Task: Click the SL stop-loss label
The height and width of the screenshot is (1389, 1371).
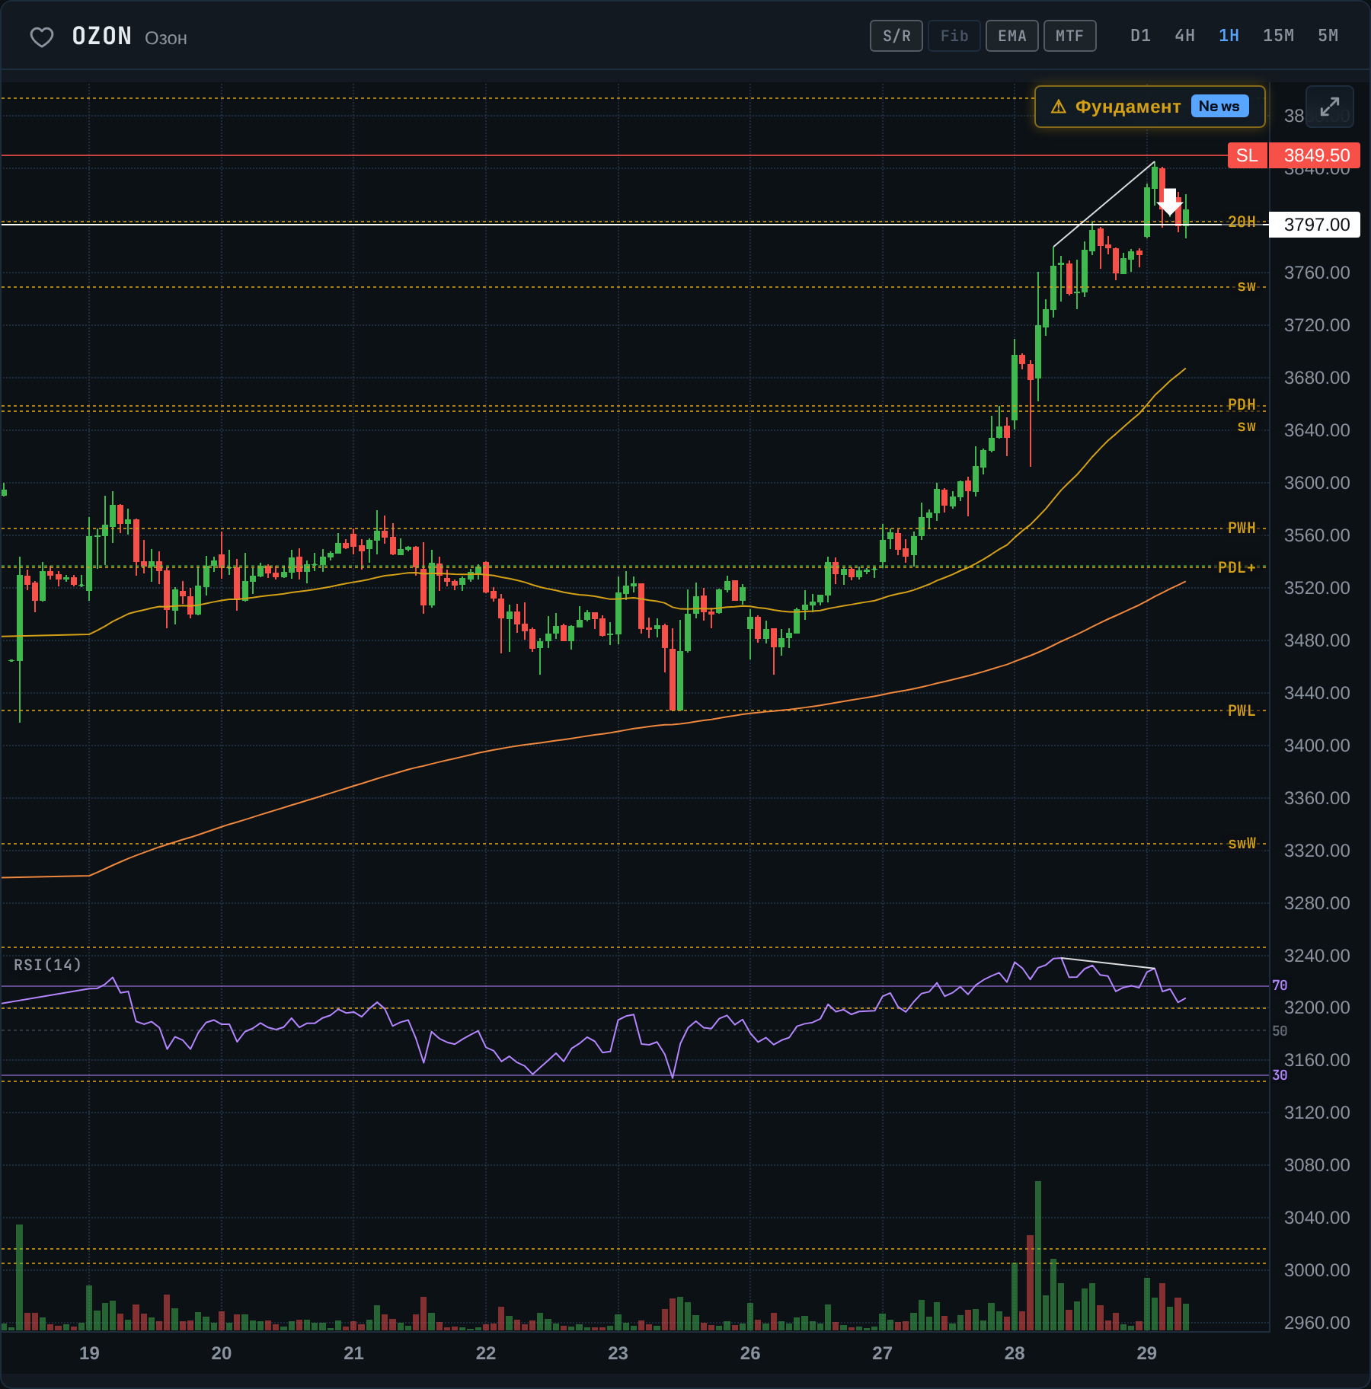Action: click(1247, 155)
